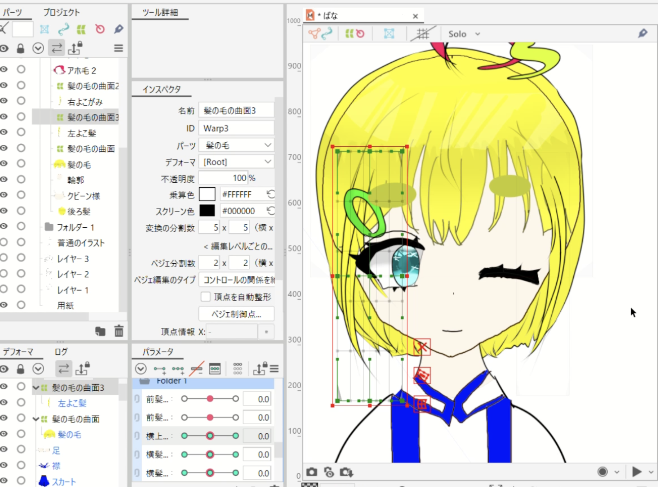Image resolution: width=658 pixels, height=487 pixels.
Task: Open the Solo dropdown in canvas toolbar
Action: click(x=464, y=34)
